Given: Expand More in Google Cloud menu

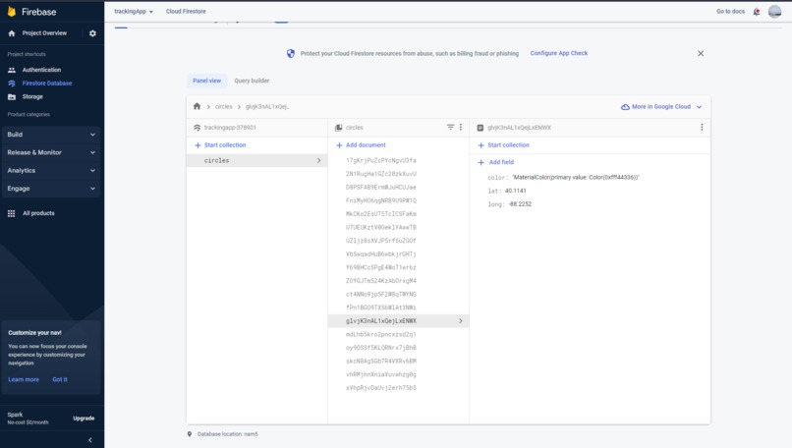Looking at the screenshot, I should tap(661, 106).
